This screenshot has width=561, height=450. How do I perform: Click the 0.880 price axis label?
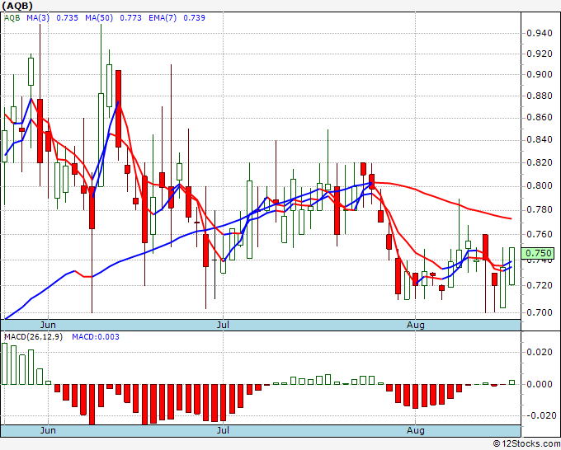tap(540, 96)
